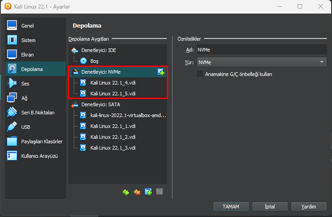The width and height of the screenshot is (332, 217).
Task: Click disk icon of Kali Linux 22.1_3.vdi
Action: 83,148
